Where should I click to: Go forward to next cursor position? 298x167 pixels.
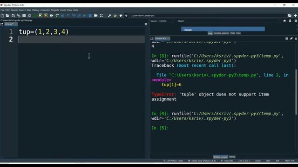(126, 15)
